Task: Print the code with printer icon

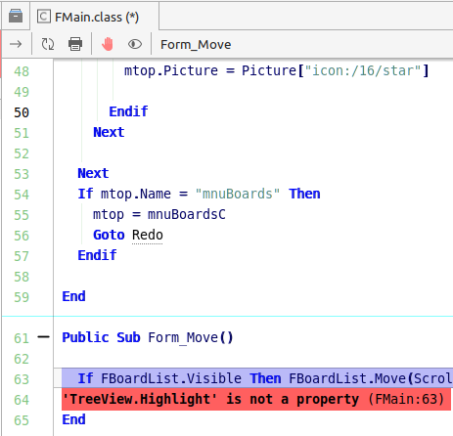Action: pyautogui.click(x=75, y=44)
